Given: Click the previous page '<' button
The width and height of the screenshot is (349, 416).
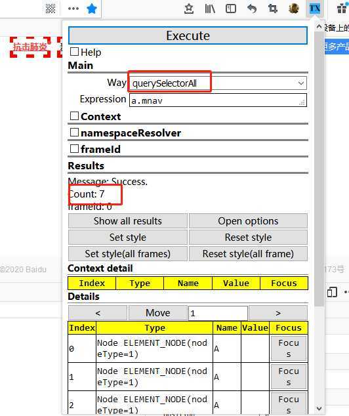Looking at the screenshot, I should [x=98, y=313].
